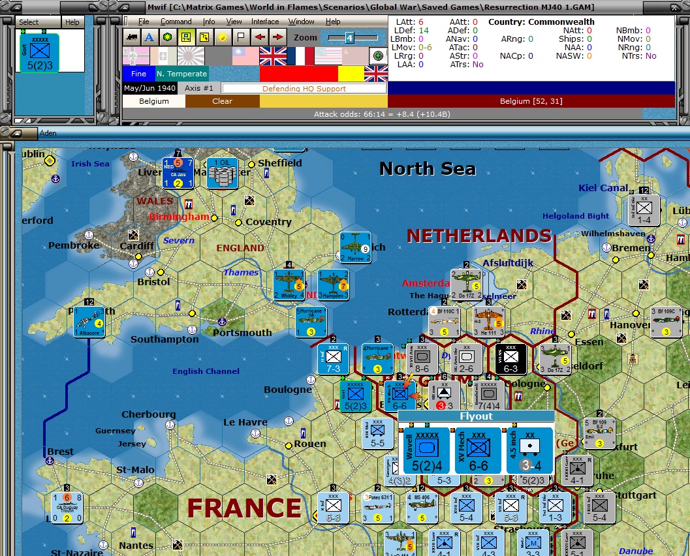The height and width of the screenshot is (556, 690).
Task: Select the Soviet flag in the country row
Action: pos(355,56)
